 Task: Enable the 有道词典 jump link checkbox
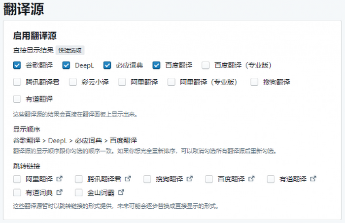17,192
